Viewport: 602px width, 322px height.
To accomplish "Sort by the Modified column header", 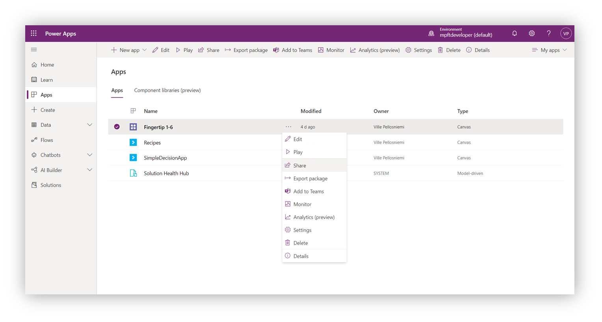I will tap(311, 111).
